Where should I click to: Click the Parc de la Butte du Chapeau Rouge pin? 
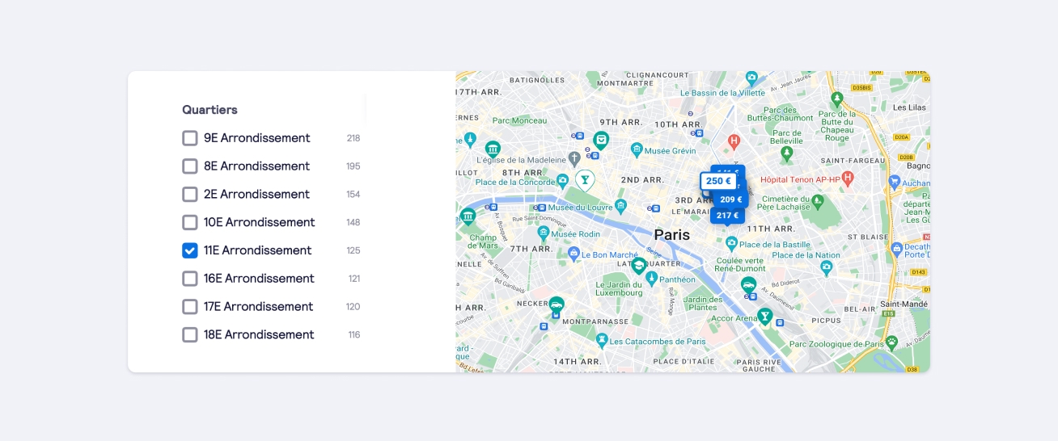click(837, 99)
